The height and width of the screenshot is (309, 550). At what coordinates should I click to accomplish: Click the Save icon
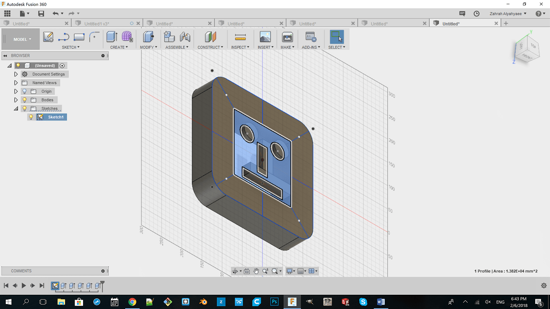pos(41,13)
